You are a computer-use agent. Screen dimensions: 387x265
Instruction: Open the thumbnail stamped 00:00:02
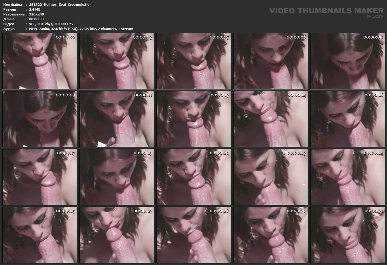(x=39, y=61)
